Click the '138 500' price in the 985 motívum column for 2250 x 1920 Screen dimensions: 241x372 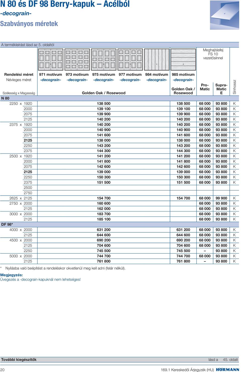coord(183,103)
